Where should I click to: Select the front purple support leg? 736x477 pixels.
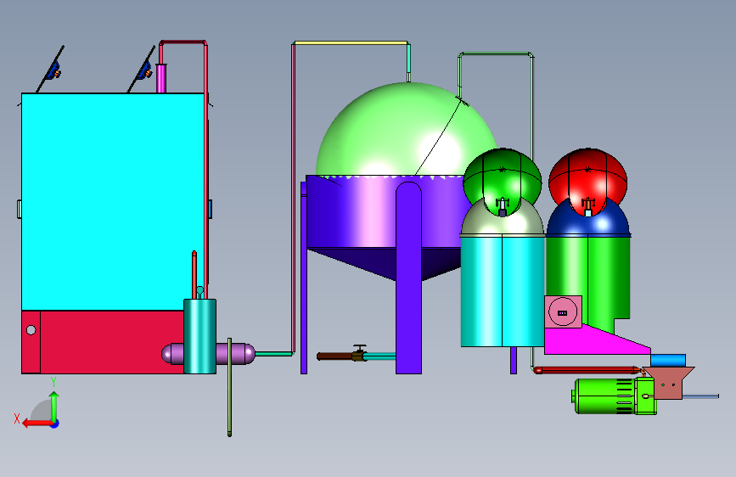coord(408,278)
